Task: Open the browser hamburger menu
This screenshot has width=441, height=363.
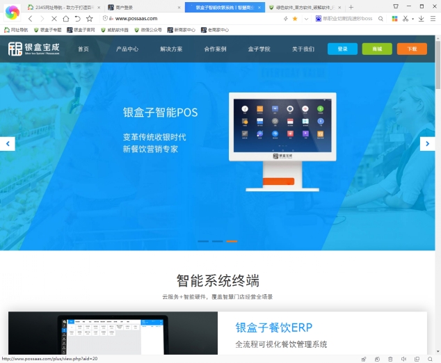Action: [x=433, y=19]
